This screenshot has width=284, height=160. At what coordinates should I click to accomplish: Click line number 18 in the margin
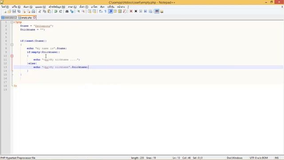pyautogui.click(x=5, y=86)
